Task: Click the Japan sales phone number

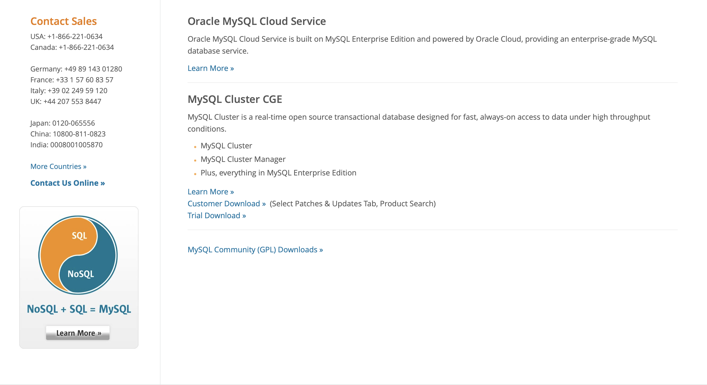Action: click(x=73, y=123)
